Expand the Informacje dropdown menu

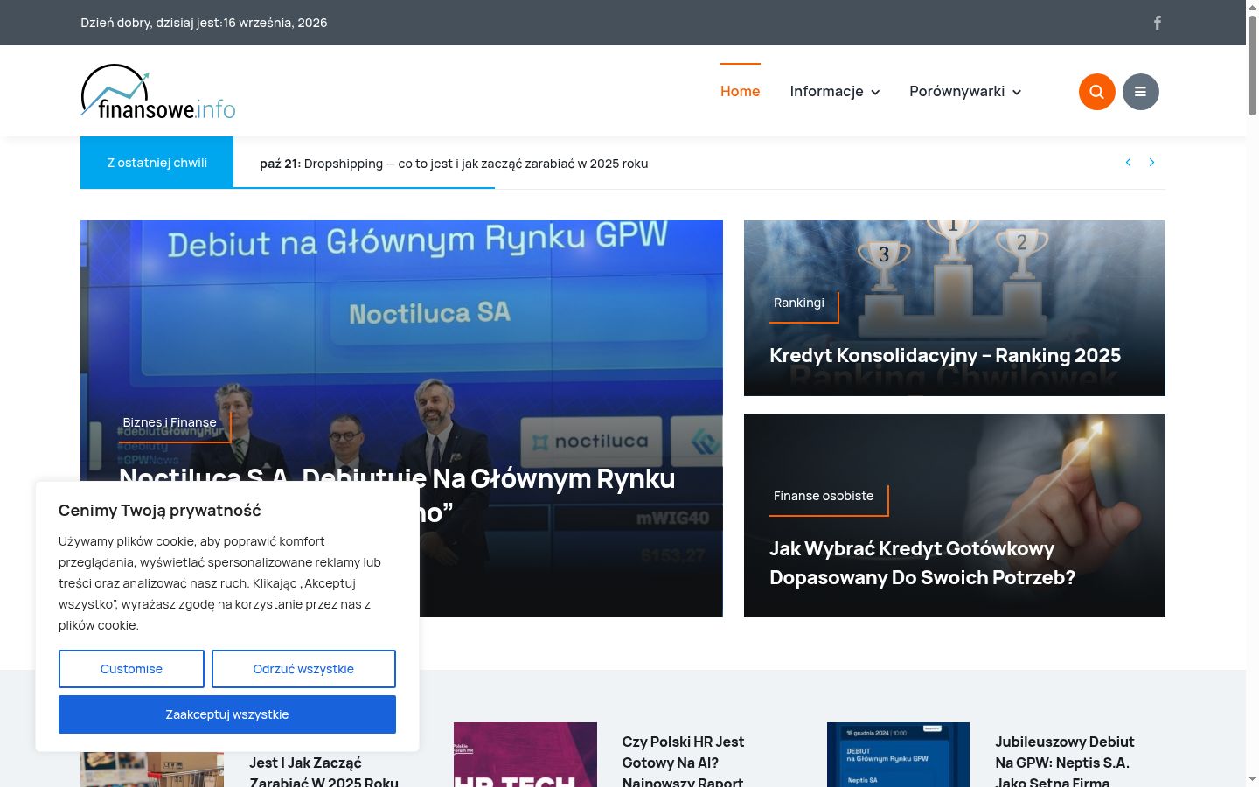(x=835, y=91)
